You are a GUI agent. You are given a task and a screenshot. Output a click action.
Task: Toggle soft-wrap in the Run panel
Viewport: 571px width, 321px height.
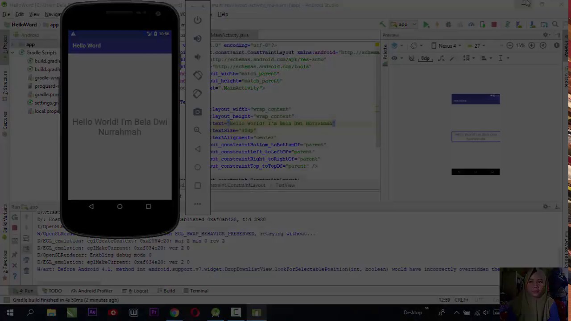[x=26, y=239]
